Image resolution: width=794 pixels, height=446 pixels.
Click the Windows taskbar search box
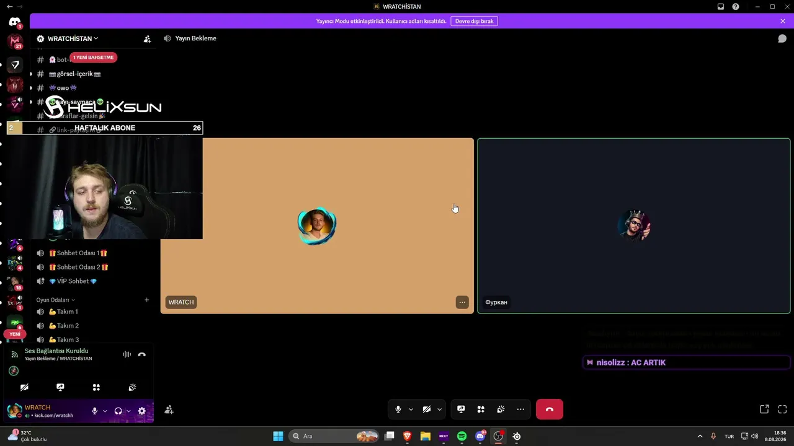click(x=334, y=436)
